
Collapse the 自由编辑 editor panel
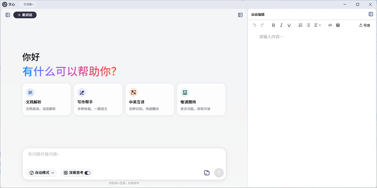click(371, 14)
